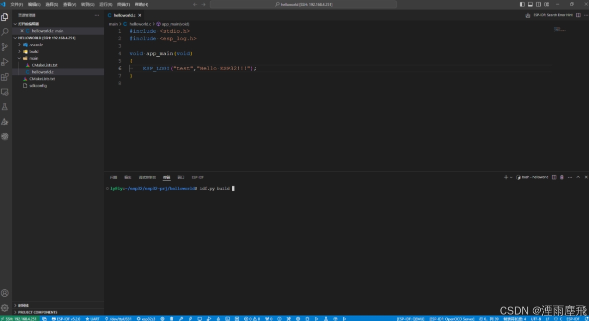The image size is (589, 321).
Task: Click the UART flash method status item
Action: tap(93, 319)
